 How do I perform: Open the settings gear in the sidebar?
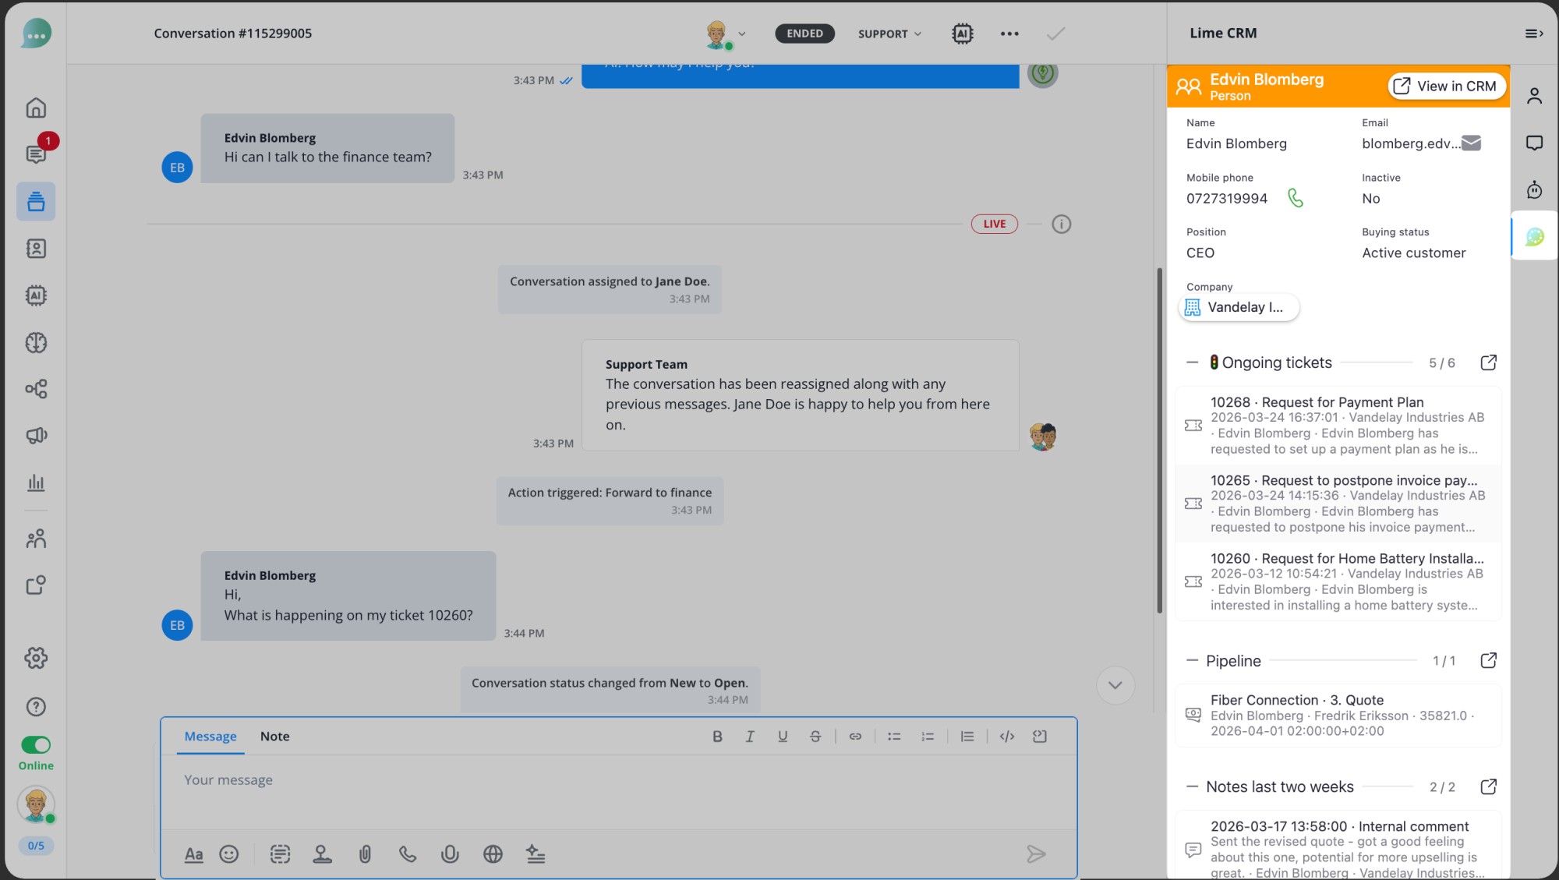point(36,658)
